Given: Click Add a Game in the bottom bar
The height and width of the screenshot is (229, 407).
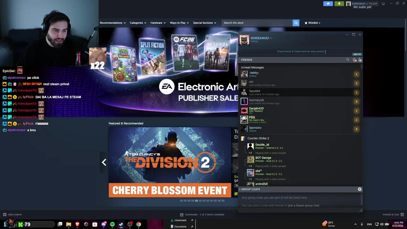Looking at the screenshot, I should [x=12, y=215].
